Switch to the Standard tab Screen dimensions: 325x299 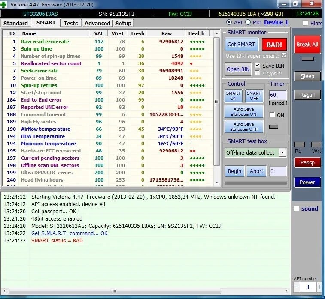[x=16, y=23]
